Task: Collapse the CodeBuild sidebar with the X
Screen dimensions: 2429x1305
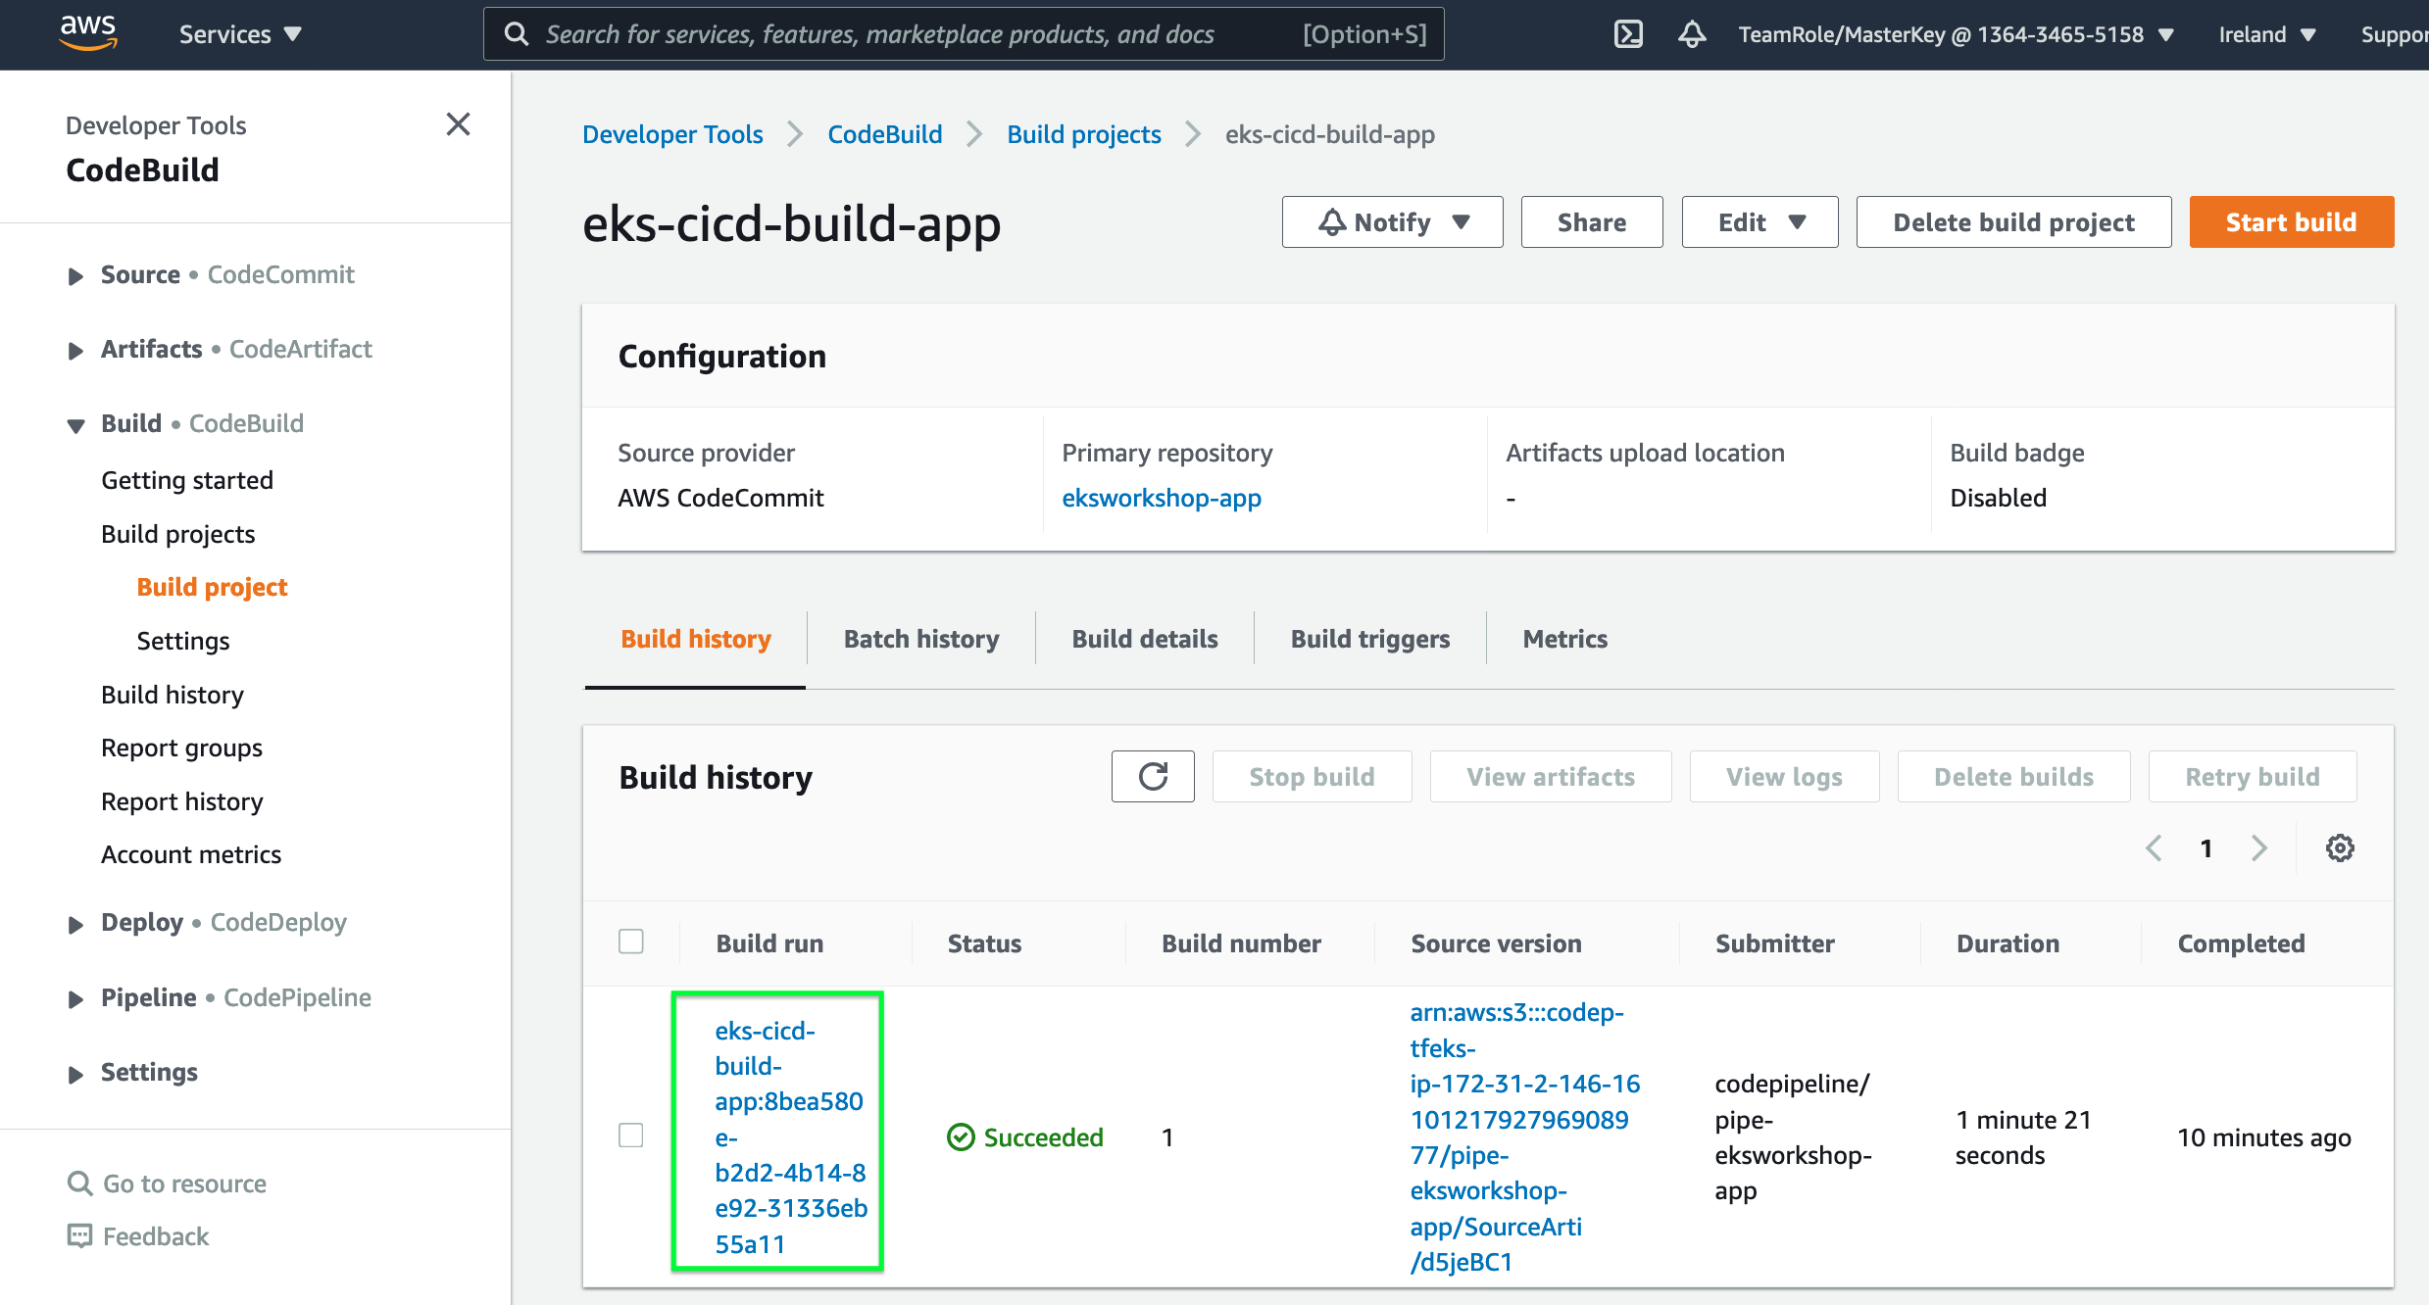Action: [x=458, y=124]
